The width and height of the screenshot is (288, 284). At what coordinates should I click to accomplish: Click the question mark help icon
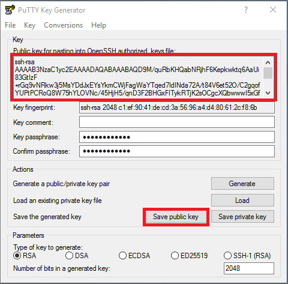[x=246, y=10]
